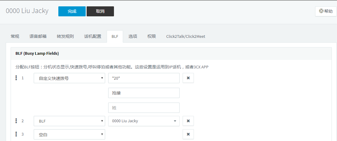The width and height of the screenshot is (337, 141).
Task: Switch to the 常规 tab
Action: pos(15,36)
